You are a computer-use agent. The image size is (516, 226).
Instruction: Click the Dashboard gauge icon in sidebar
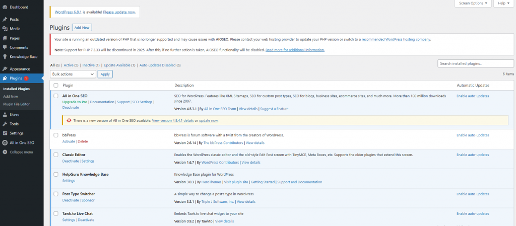(5, 7)
